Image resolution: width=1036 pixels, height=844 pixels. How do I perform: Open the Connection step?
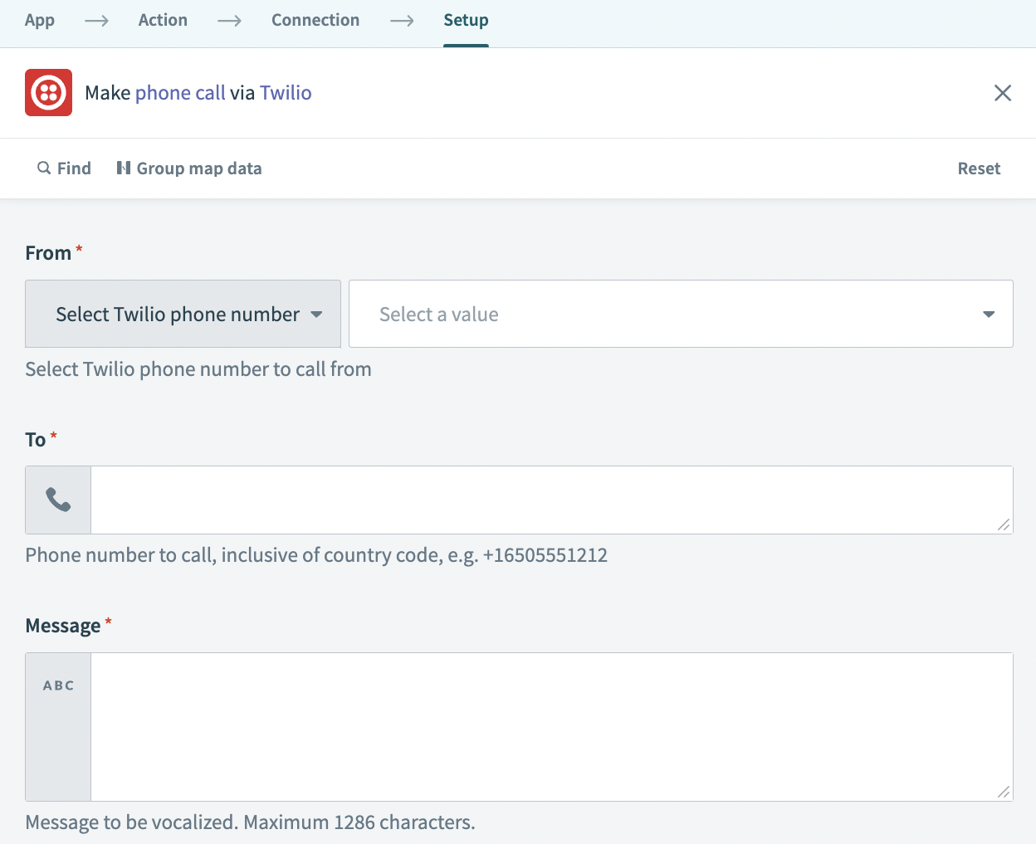coord(315,21)
